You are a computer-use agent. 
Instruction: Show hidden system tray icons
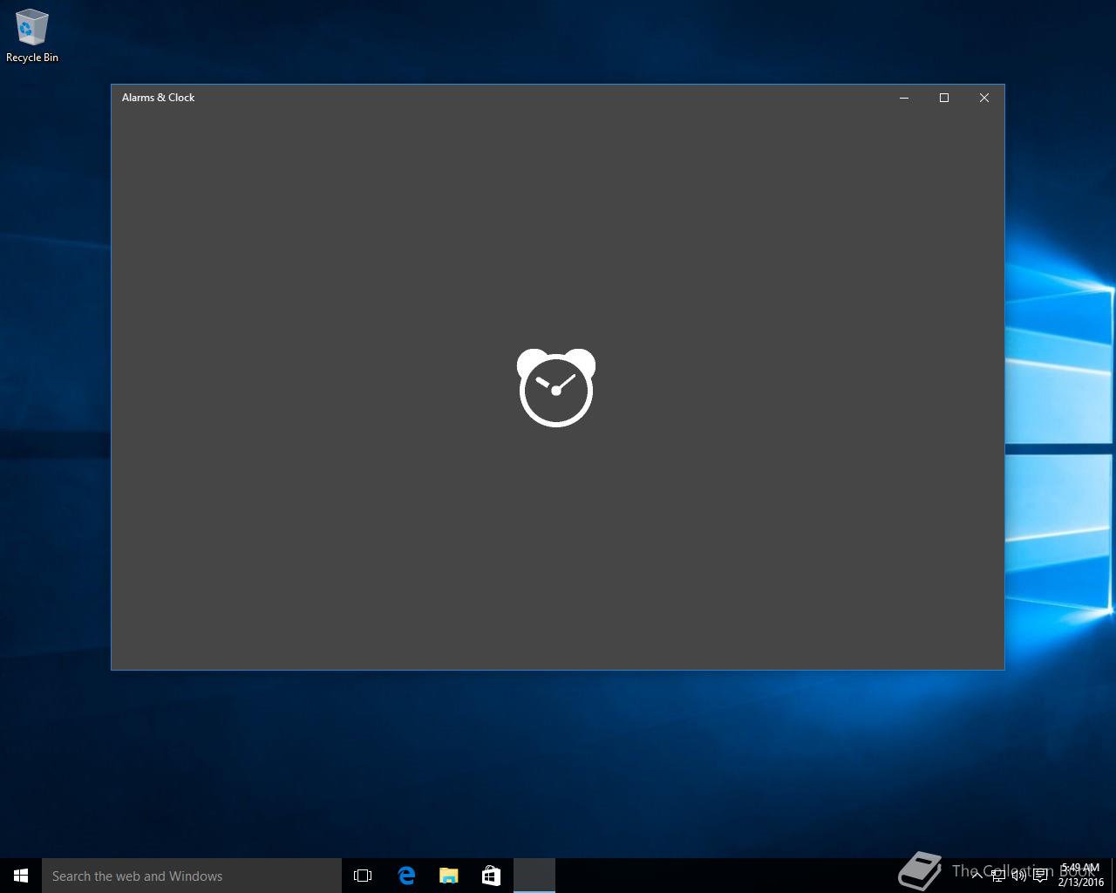pos(976,876)
